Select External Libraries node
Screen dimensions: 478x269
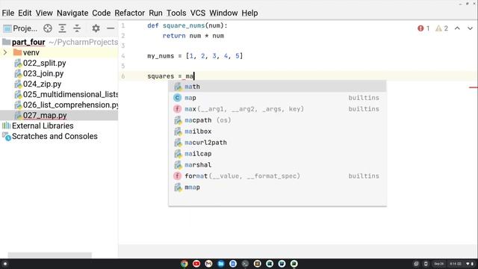click(43, 126)
